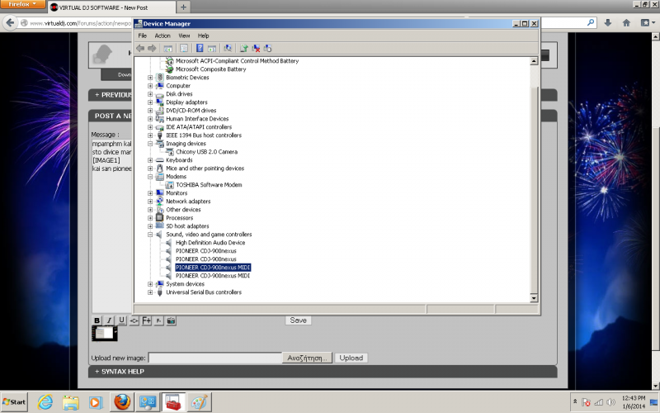Click the Upload new image path field

(x=215, y=358)
